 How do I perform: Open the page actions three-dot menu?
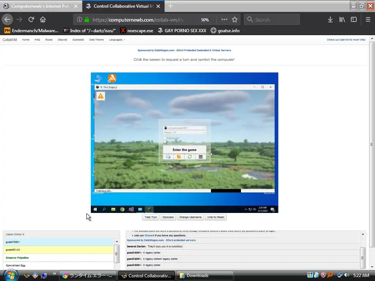click(224, 20)
